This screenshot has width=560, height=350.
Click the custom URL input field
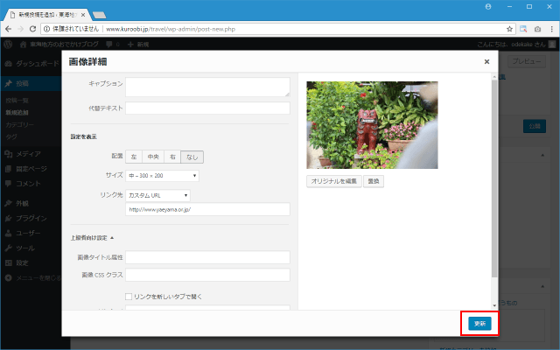point(207,210)
